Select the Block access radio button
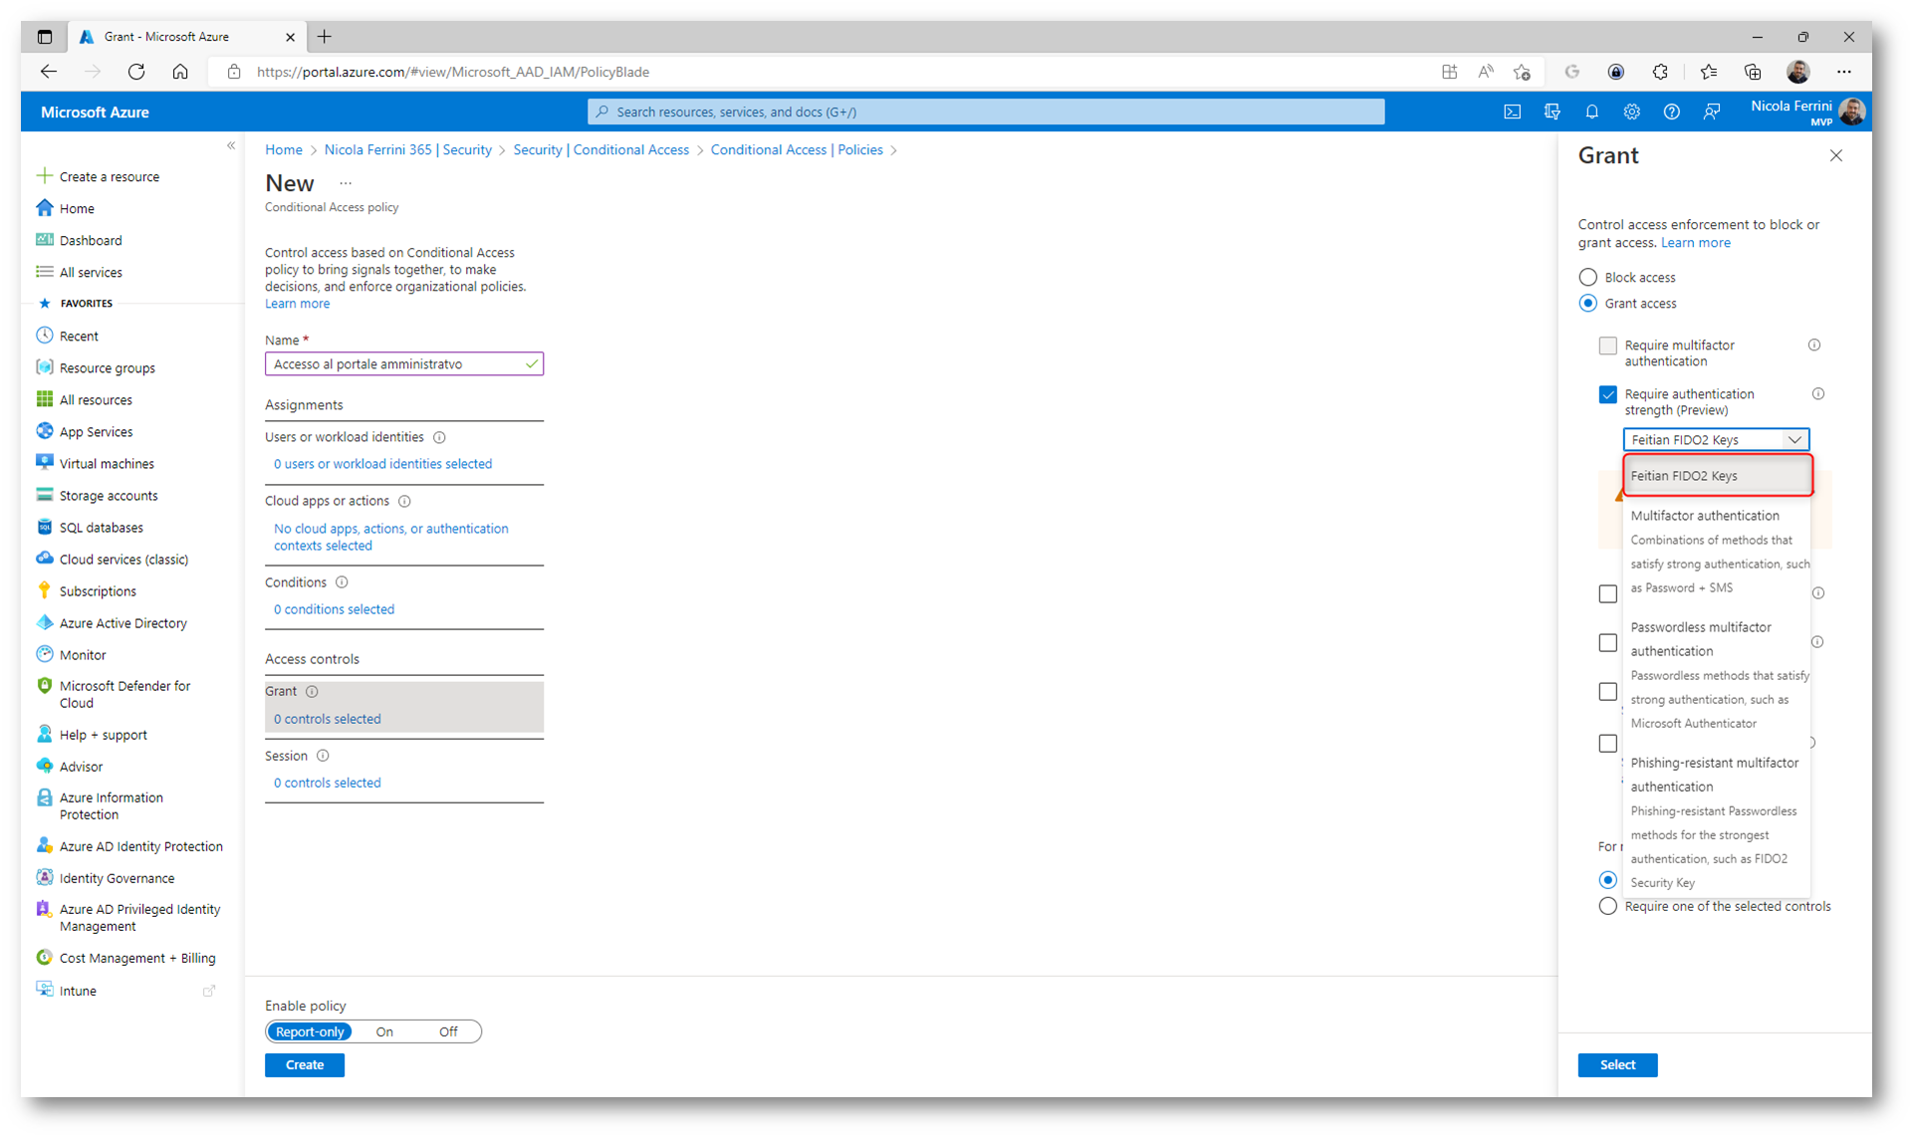Image resolution: width=1914 pixels, height=1139 pixels. [x=1588, y=278]
